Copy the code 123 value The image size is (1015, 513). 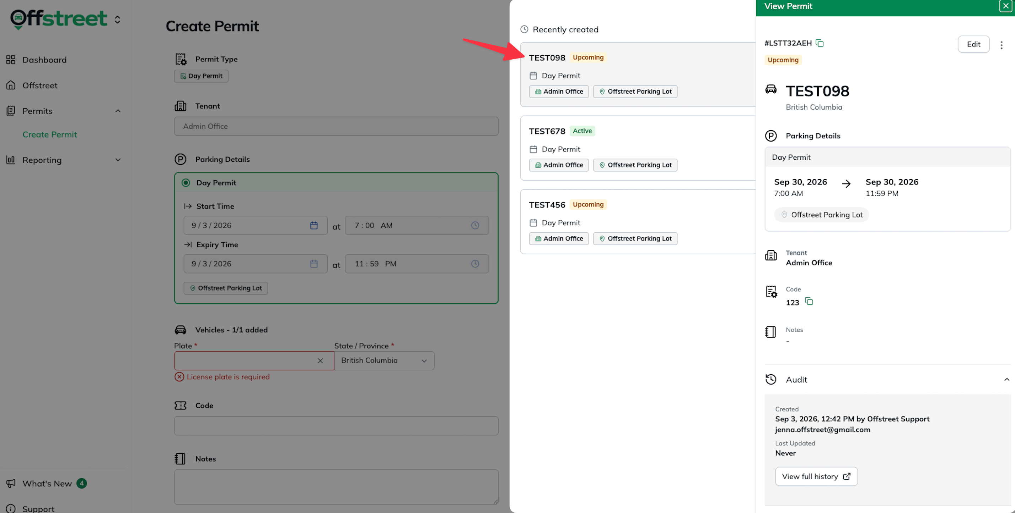click(809, 302)
